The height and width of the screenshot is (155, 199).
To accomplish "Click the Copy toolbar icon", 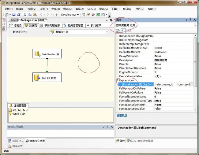I will tap(30, 15).
